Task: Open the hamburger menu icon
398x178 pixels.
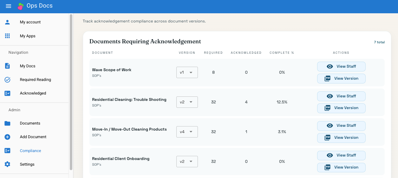Action: click(9, 6)
